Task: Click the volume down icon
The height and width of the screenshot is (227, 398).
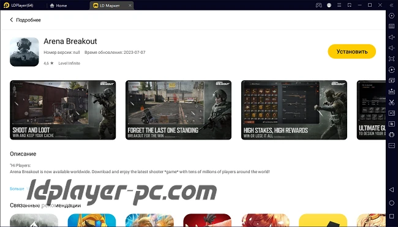Action: click(x=392, y=48)
